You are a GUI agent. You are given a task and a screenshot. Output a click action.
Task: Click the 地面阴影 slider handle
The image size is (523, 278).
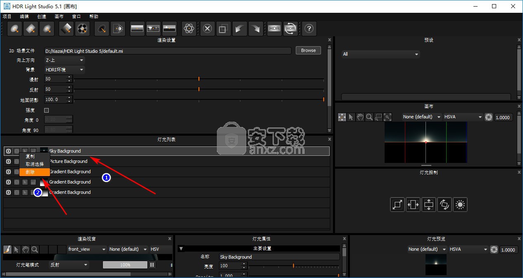323,99
